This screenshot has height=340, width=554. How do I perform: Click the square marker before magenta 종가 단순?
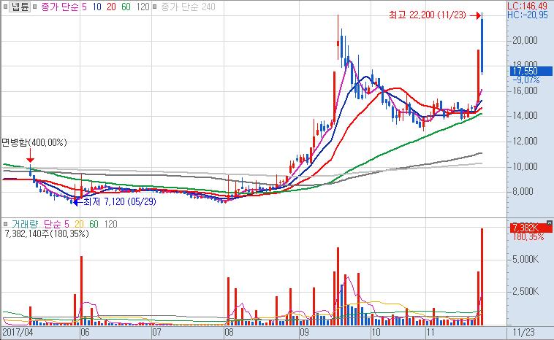click(35, 7)
